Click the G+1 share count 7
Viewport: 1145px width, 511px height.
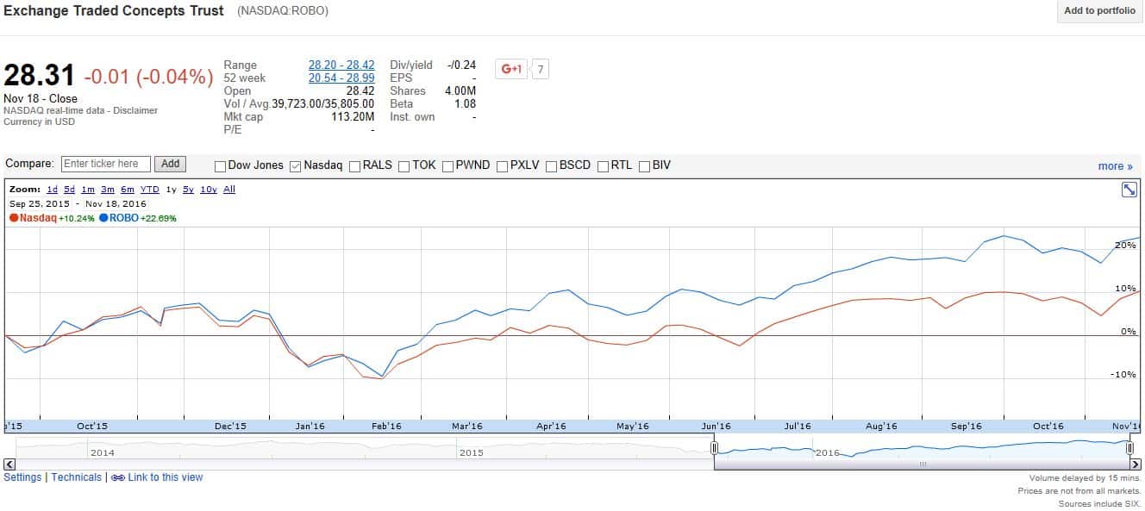tap(540, 69)
